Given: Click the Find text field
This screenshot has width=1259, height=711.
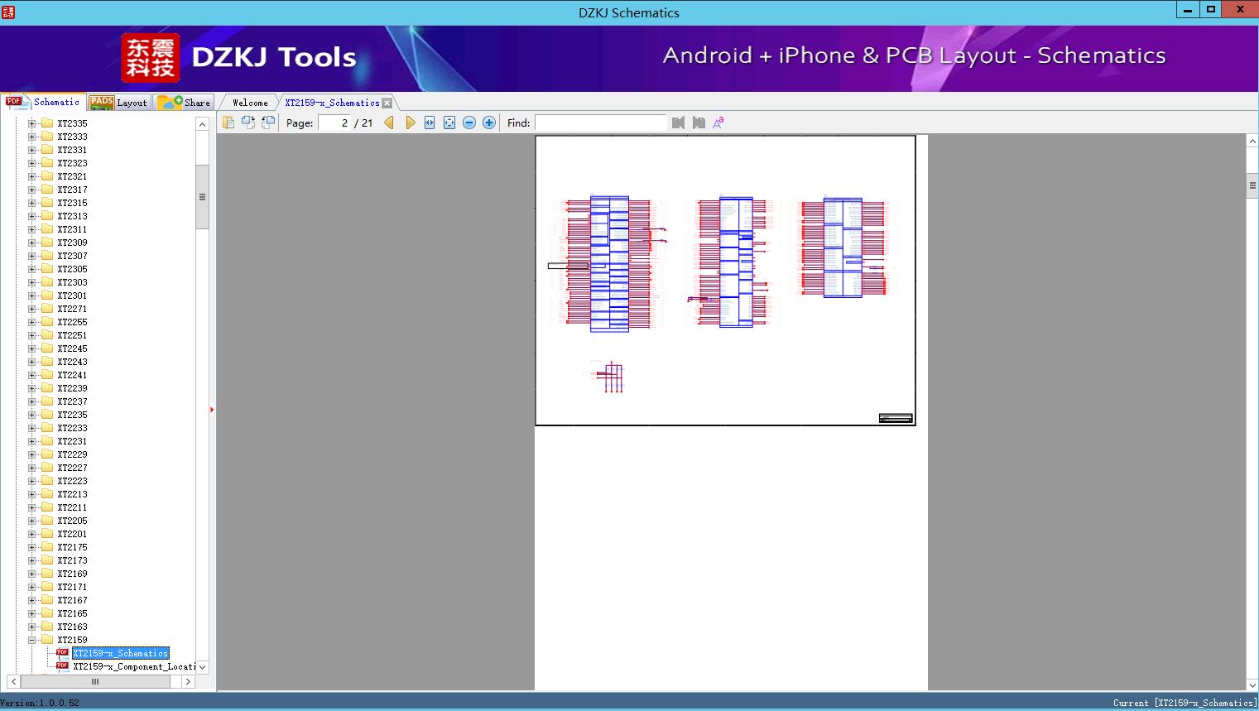Looking at the screenshot, I should coord(600,123).
